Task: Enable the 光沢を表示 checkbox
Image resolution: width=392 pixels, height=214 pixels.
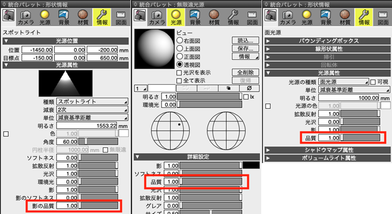Action: 180,72
